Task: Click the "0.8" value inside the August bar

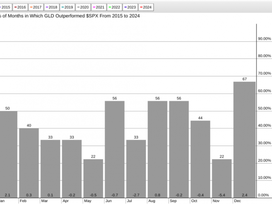Action: coord(157,195)
